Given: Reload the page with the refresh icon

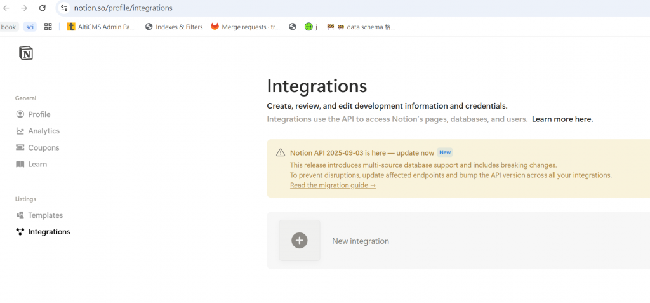Looking at the screenshot, I should [43, 8].
